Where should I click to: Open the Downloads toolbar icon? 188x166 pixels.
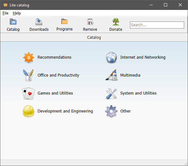click(x=39, y=22)
